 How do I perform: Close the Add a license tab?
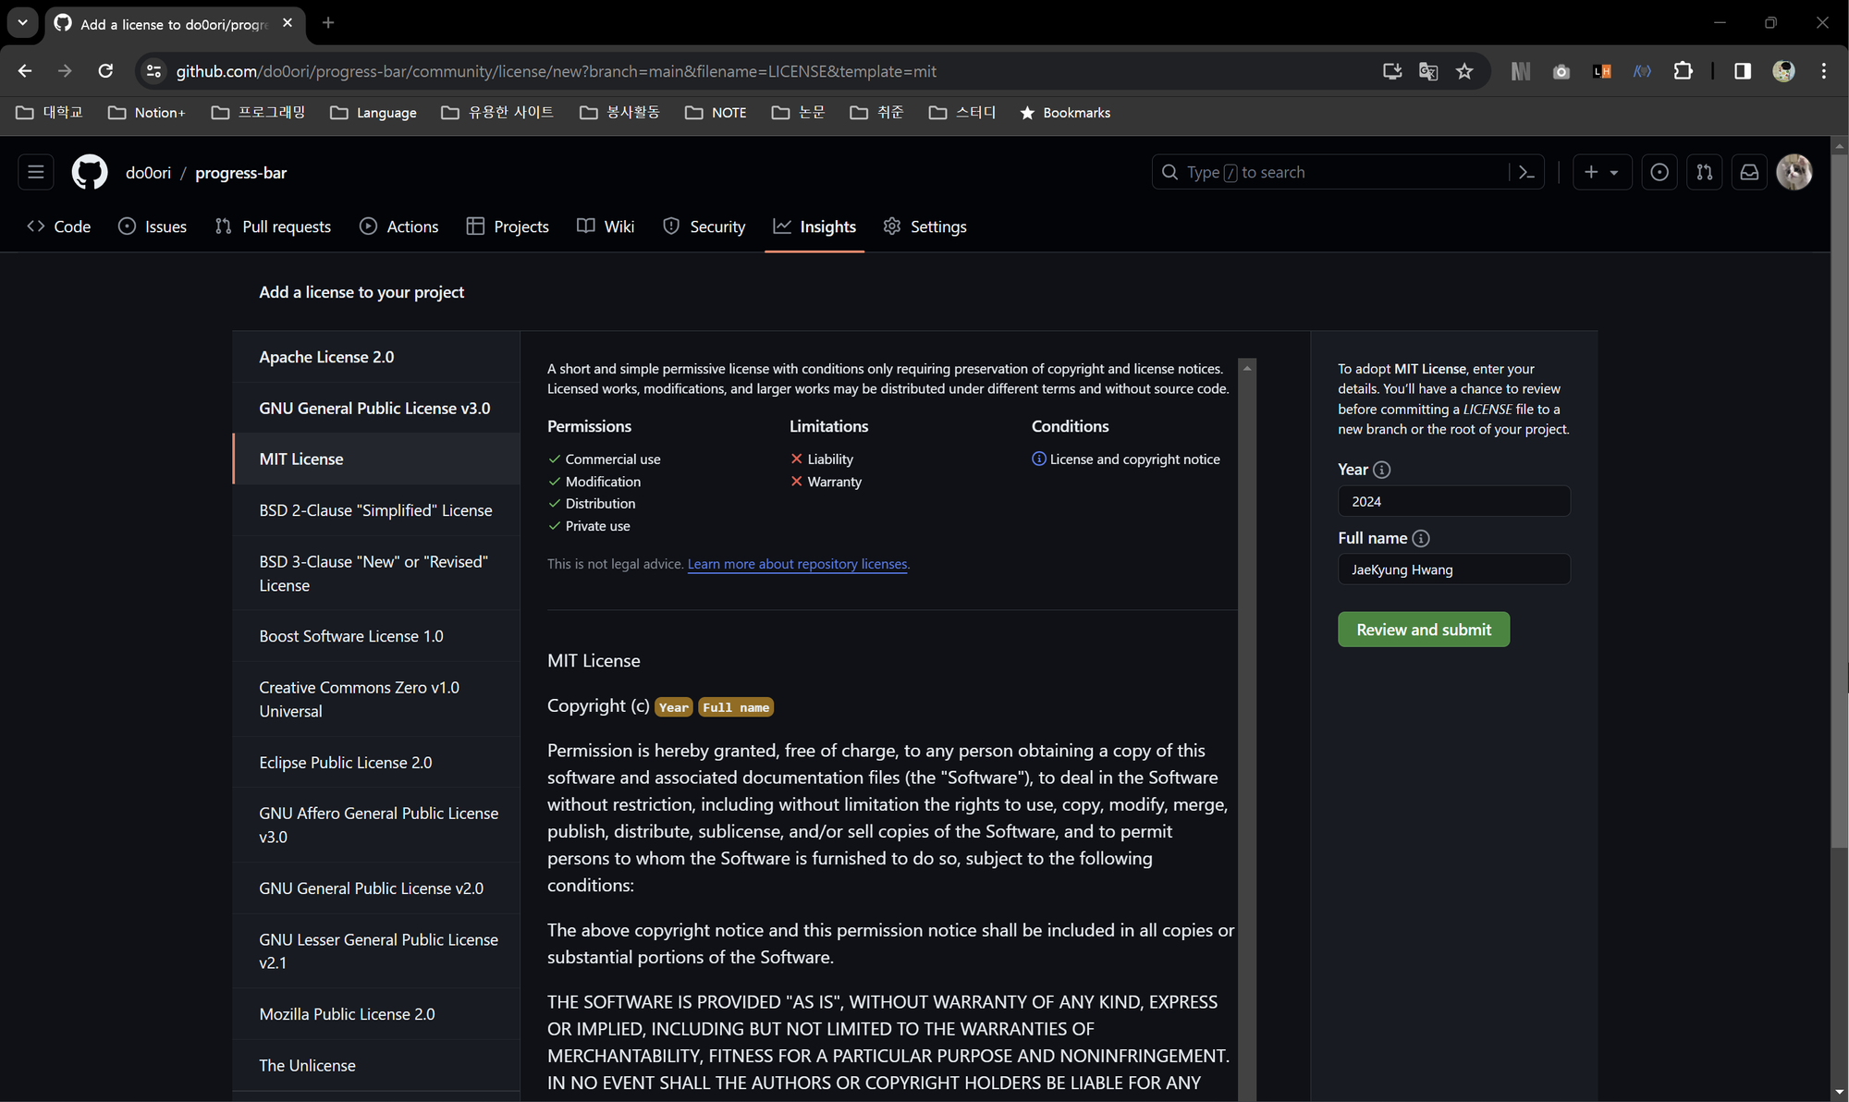tap(288, 23)
